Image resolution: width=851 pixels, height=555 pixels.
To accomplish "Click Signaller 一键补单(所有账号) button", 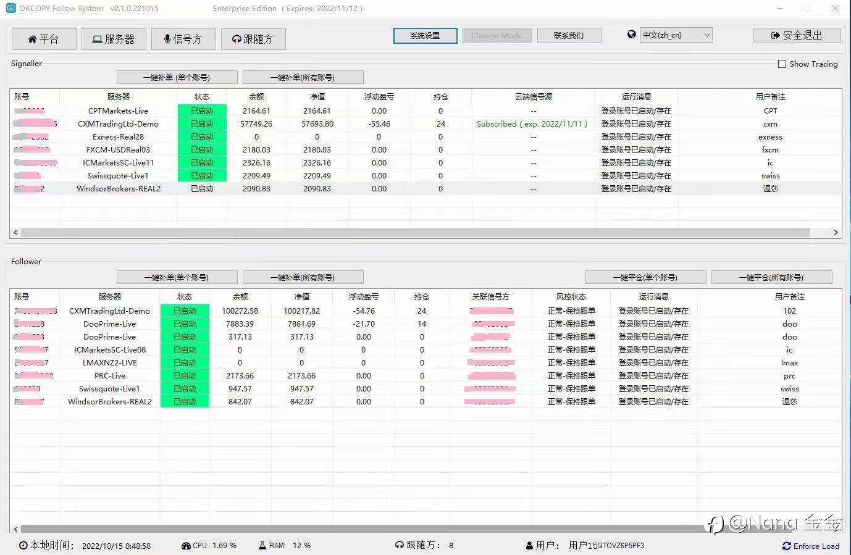I will point(303,77).
